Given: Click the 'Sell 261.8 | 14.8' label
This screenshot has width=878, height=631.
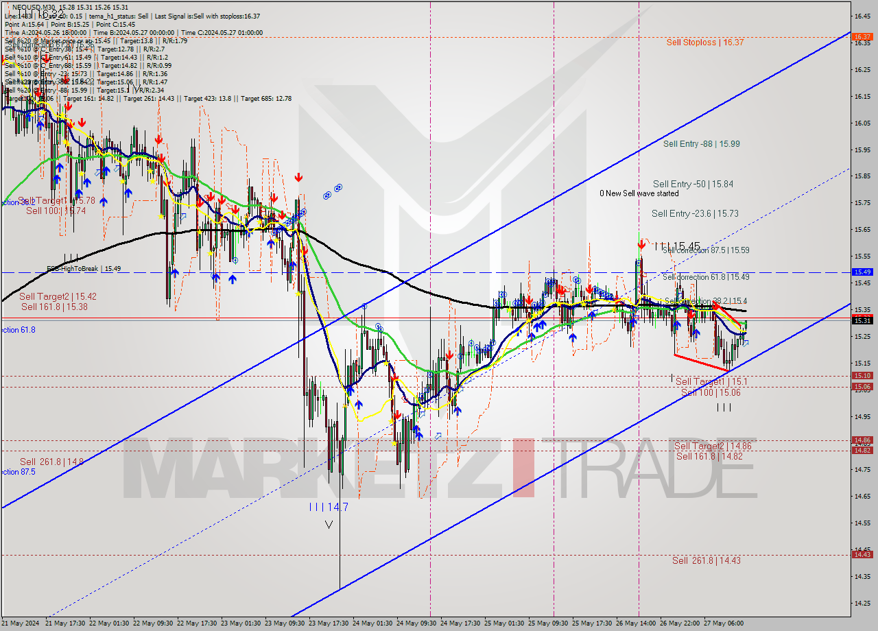Looking at the screenshot, I should click(x=51, y=462).
